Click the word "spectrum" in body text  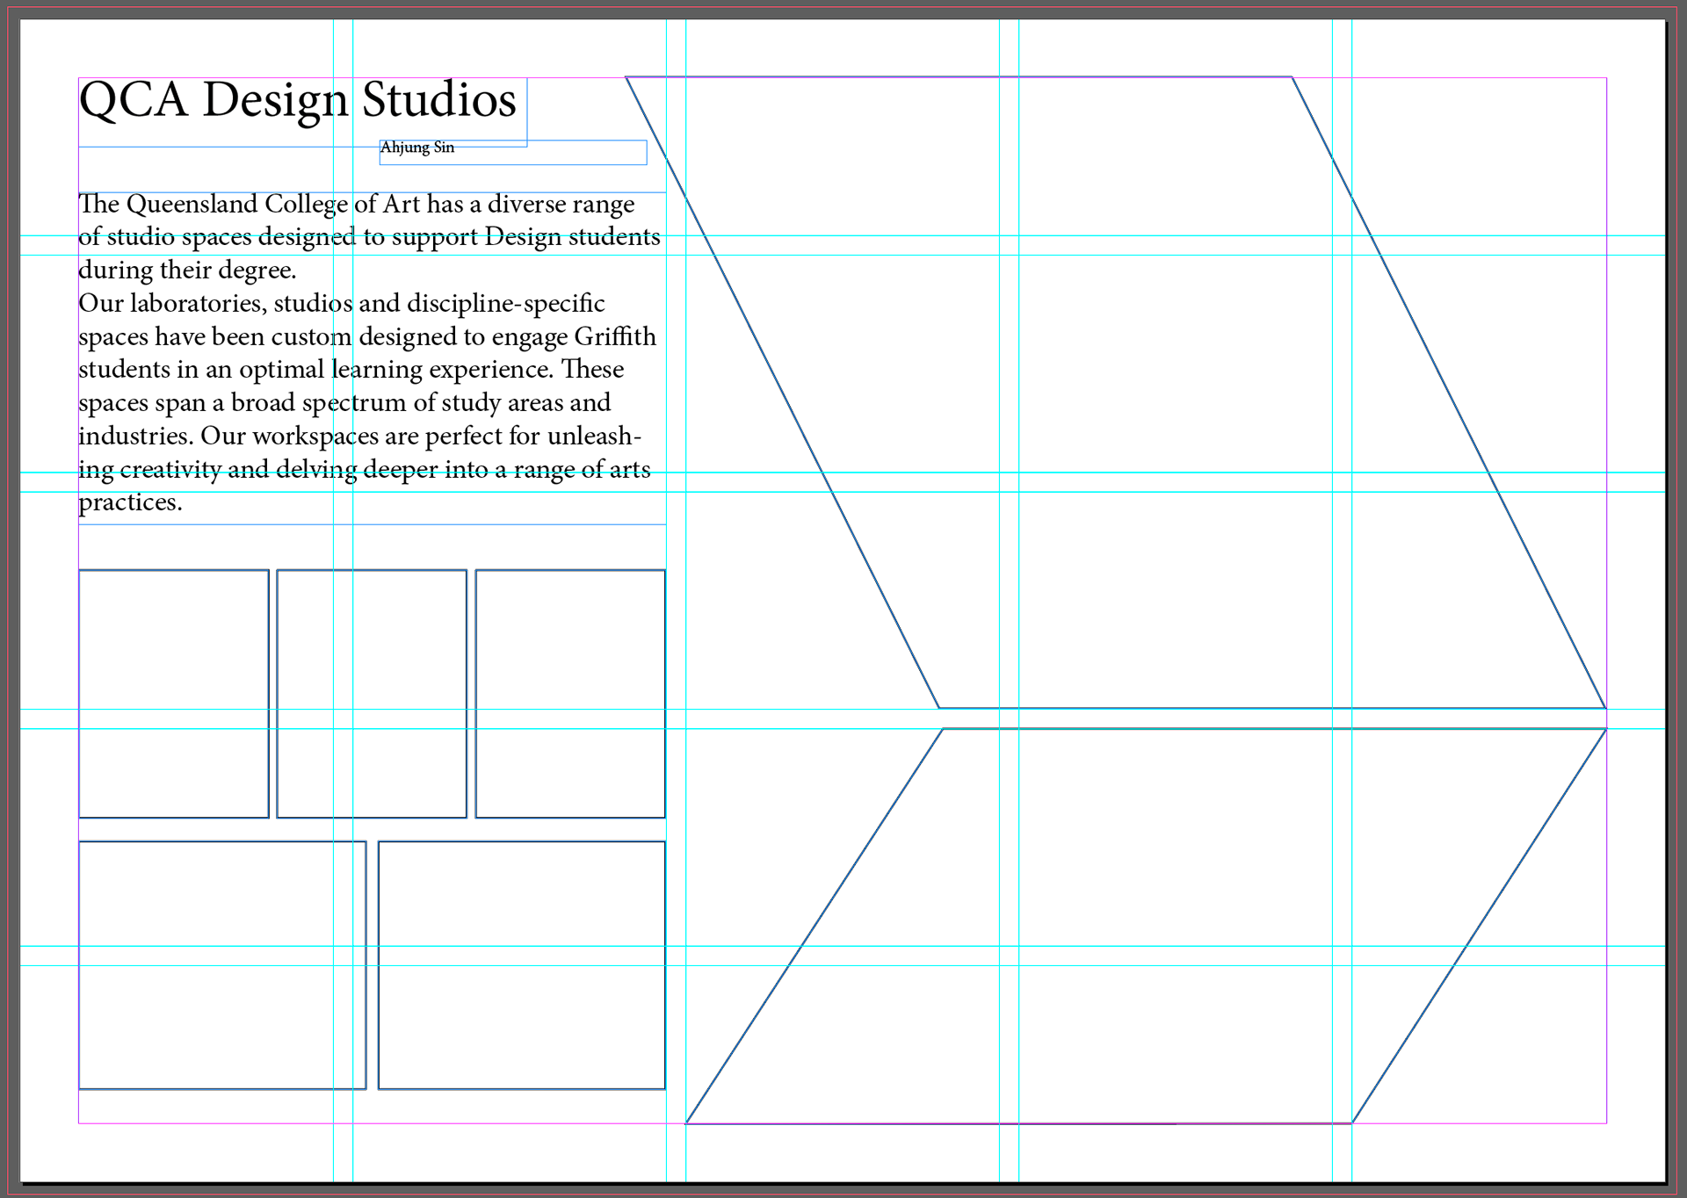(354, 403)
